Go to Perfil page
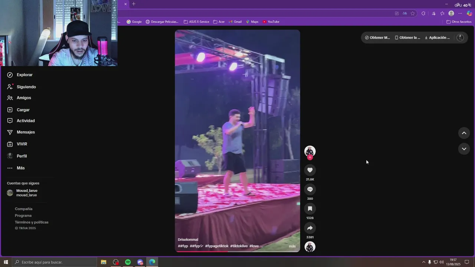This screenshot has height=267, width=475. 17,156
